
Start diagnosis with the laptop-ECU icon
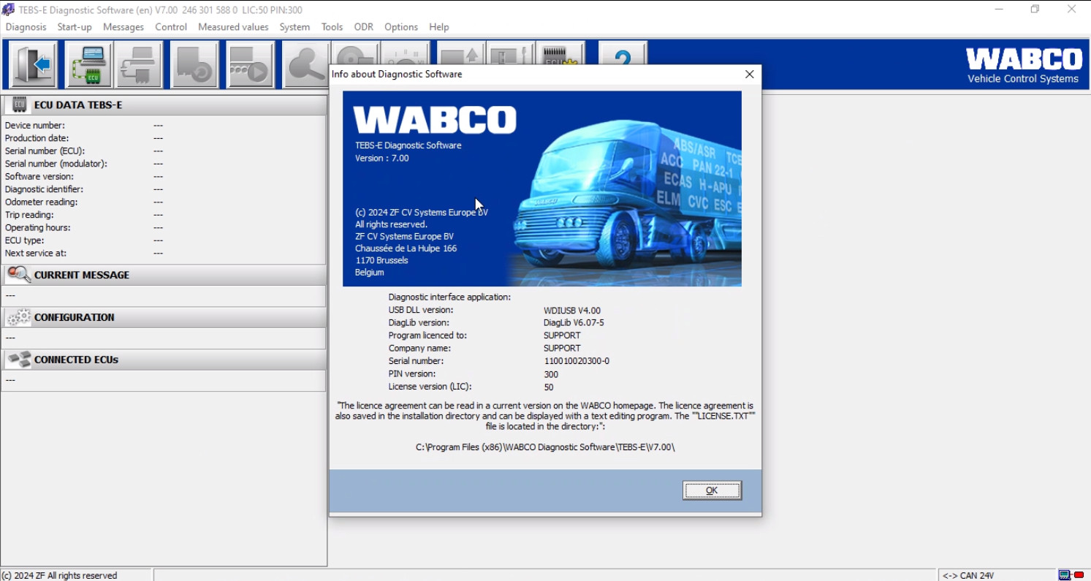coord(88,65)
